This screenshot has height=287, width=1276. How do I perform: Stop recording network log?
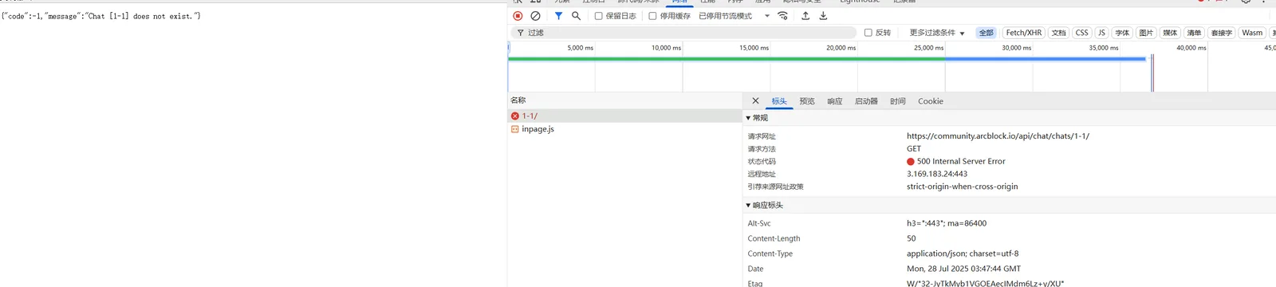pyautogui.click(x=518, y=16)
